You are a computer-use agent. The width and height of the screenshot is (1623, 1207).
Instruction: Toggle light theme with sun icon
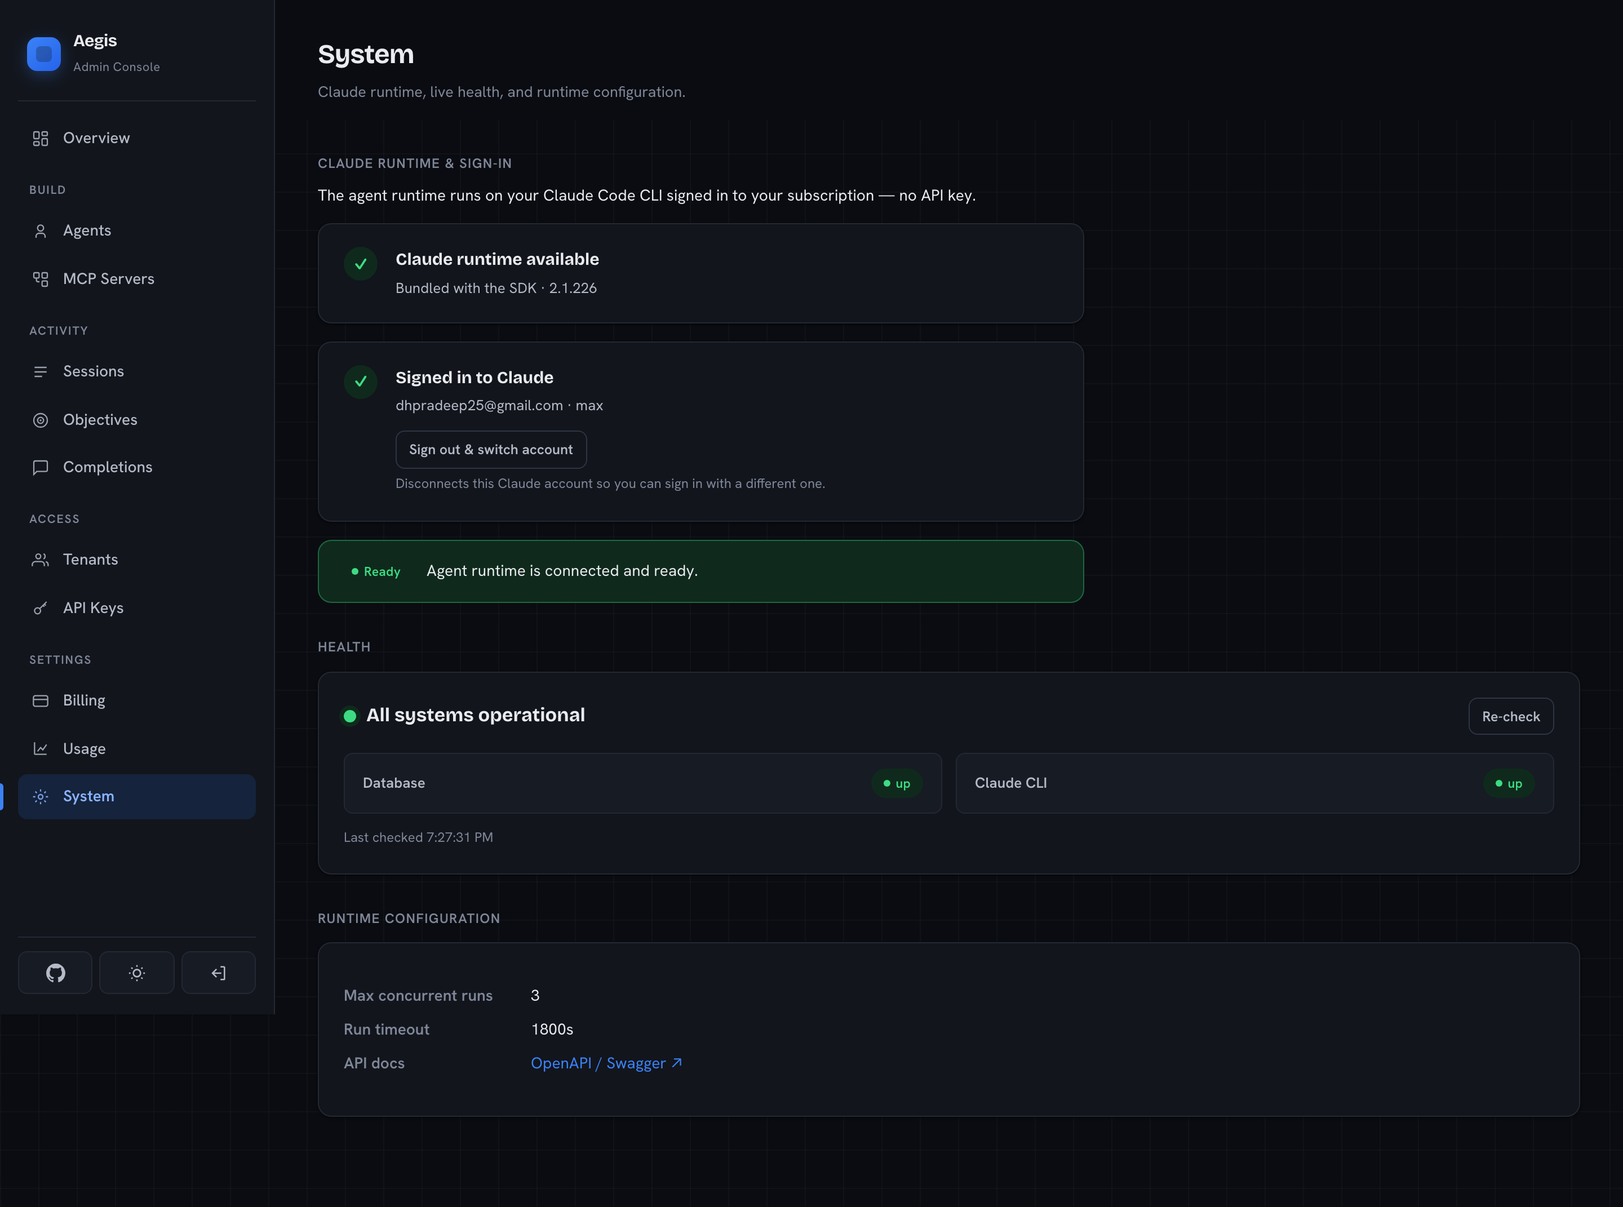click(x=136, y=973)
